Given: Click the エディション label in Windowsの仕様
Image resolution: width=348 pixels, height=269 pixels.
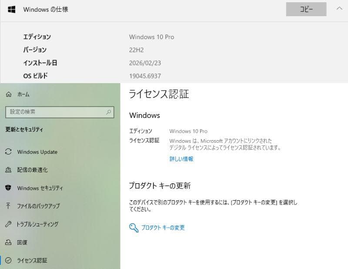Looking at the screenshot, I should (x=37, y=37).
